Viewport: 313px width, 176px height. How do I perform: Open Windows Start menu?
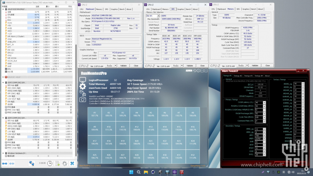point(131,172)
